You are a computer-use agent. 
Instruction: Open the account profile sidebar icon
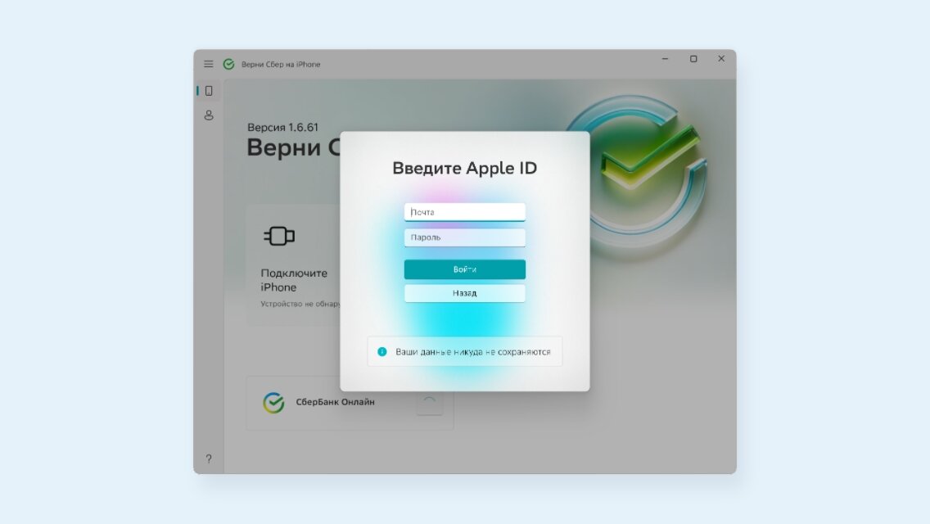click(x=209, y=115)
